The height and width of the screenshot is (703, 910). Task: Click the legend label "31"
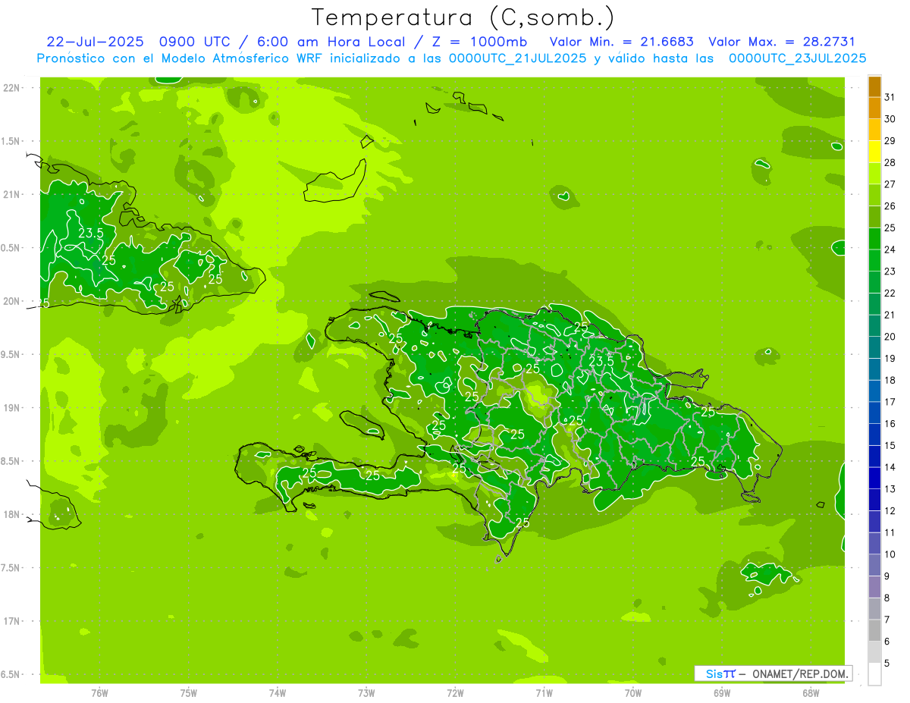(890, 97)
